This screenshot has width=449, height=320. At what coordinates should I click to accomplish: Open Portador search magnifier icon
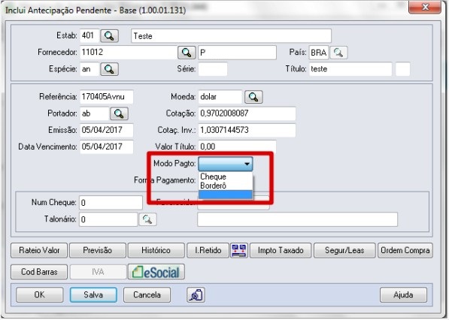click(x=119, y=113)
